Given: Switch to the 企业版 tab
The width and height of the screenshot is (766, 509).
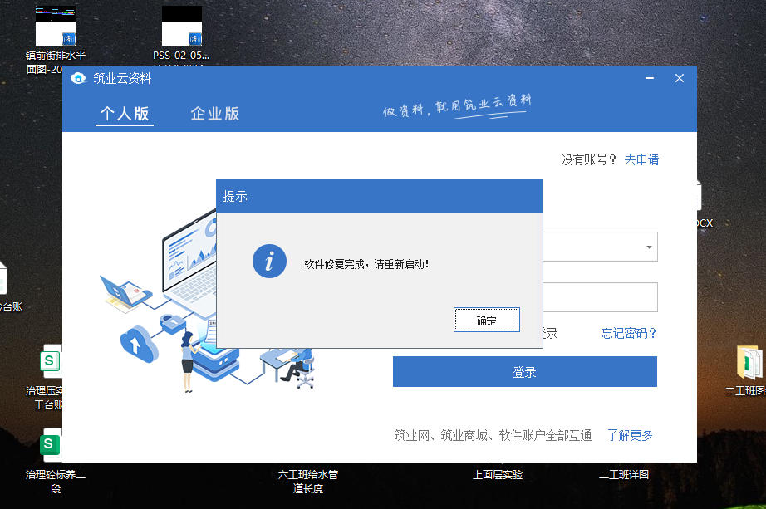Looking at the screenshot, I should [x=215, y=113].
